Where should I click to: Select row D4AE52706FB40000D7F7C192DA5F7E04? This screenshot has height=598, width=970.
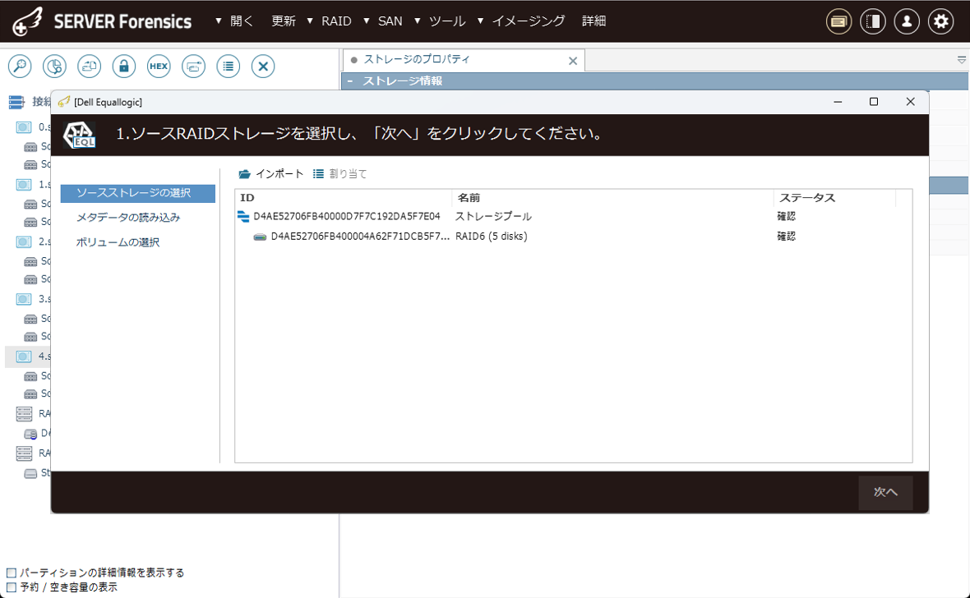tap(346, 216)
